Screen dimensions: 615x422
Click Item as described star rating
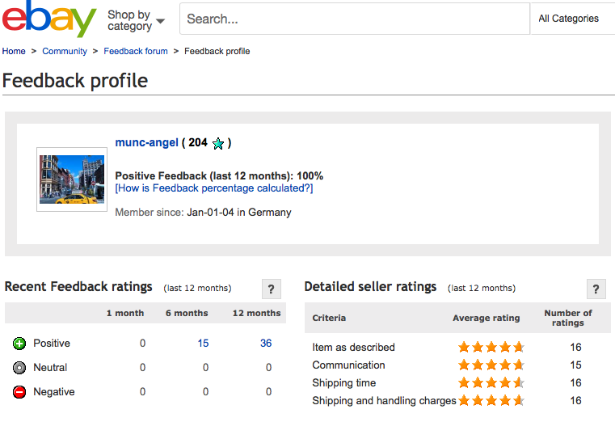(491, 348)
